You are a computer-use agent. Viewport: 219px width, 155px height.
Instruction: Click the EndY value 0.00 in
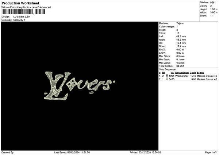[180, 53]
